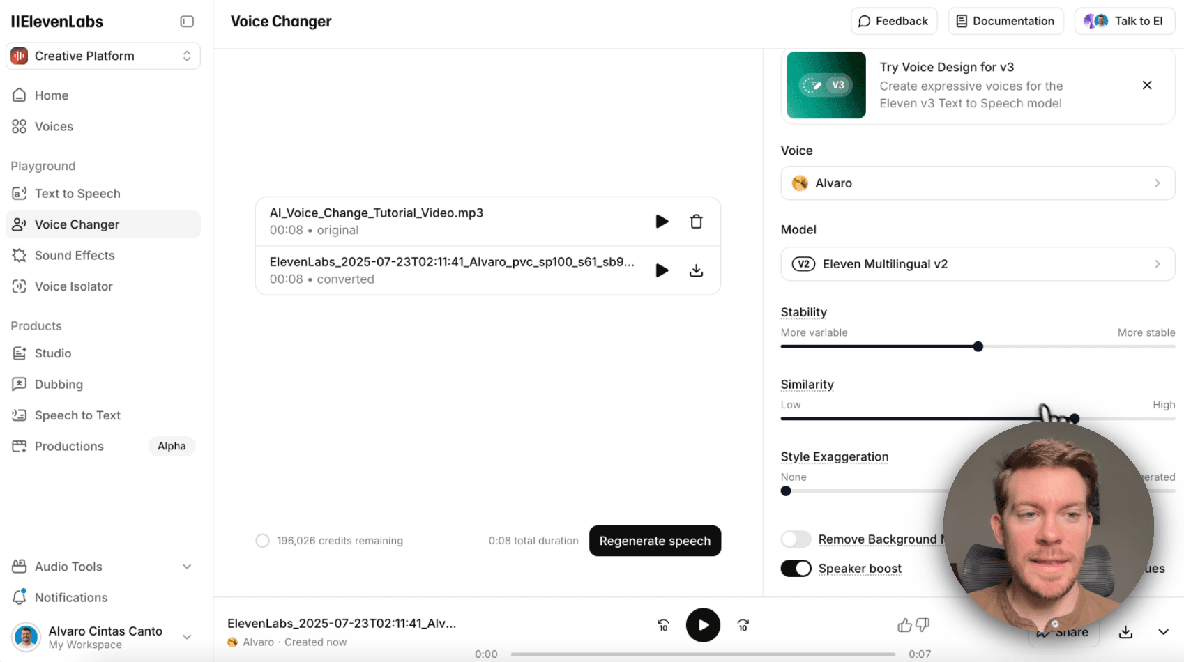Play the original AI_Voice_Change_Tutorial_Video.mp3
The image size is (1184, 662).
(x=662, y=222)
